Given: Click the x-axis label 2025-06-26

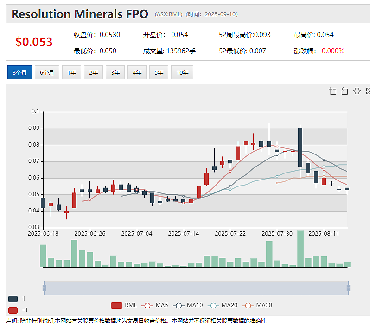Looking at the screenshot, I should coord(90,234).
